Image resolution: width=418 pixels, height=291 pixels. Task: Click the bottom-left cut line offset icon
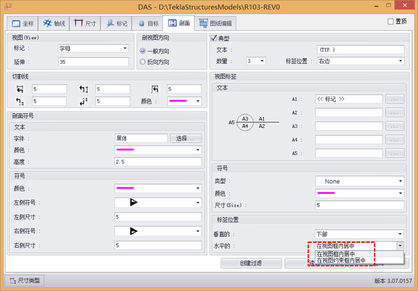point(20,101)
